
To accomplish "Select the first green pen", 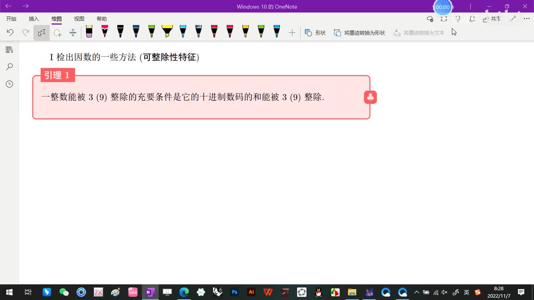I will (151, 31).
